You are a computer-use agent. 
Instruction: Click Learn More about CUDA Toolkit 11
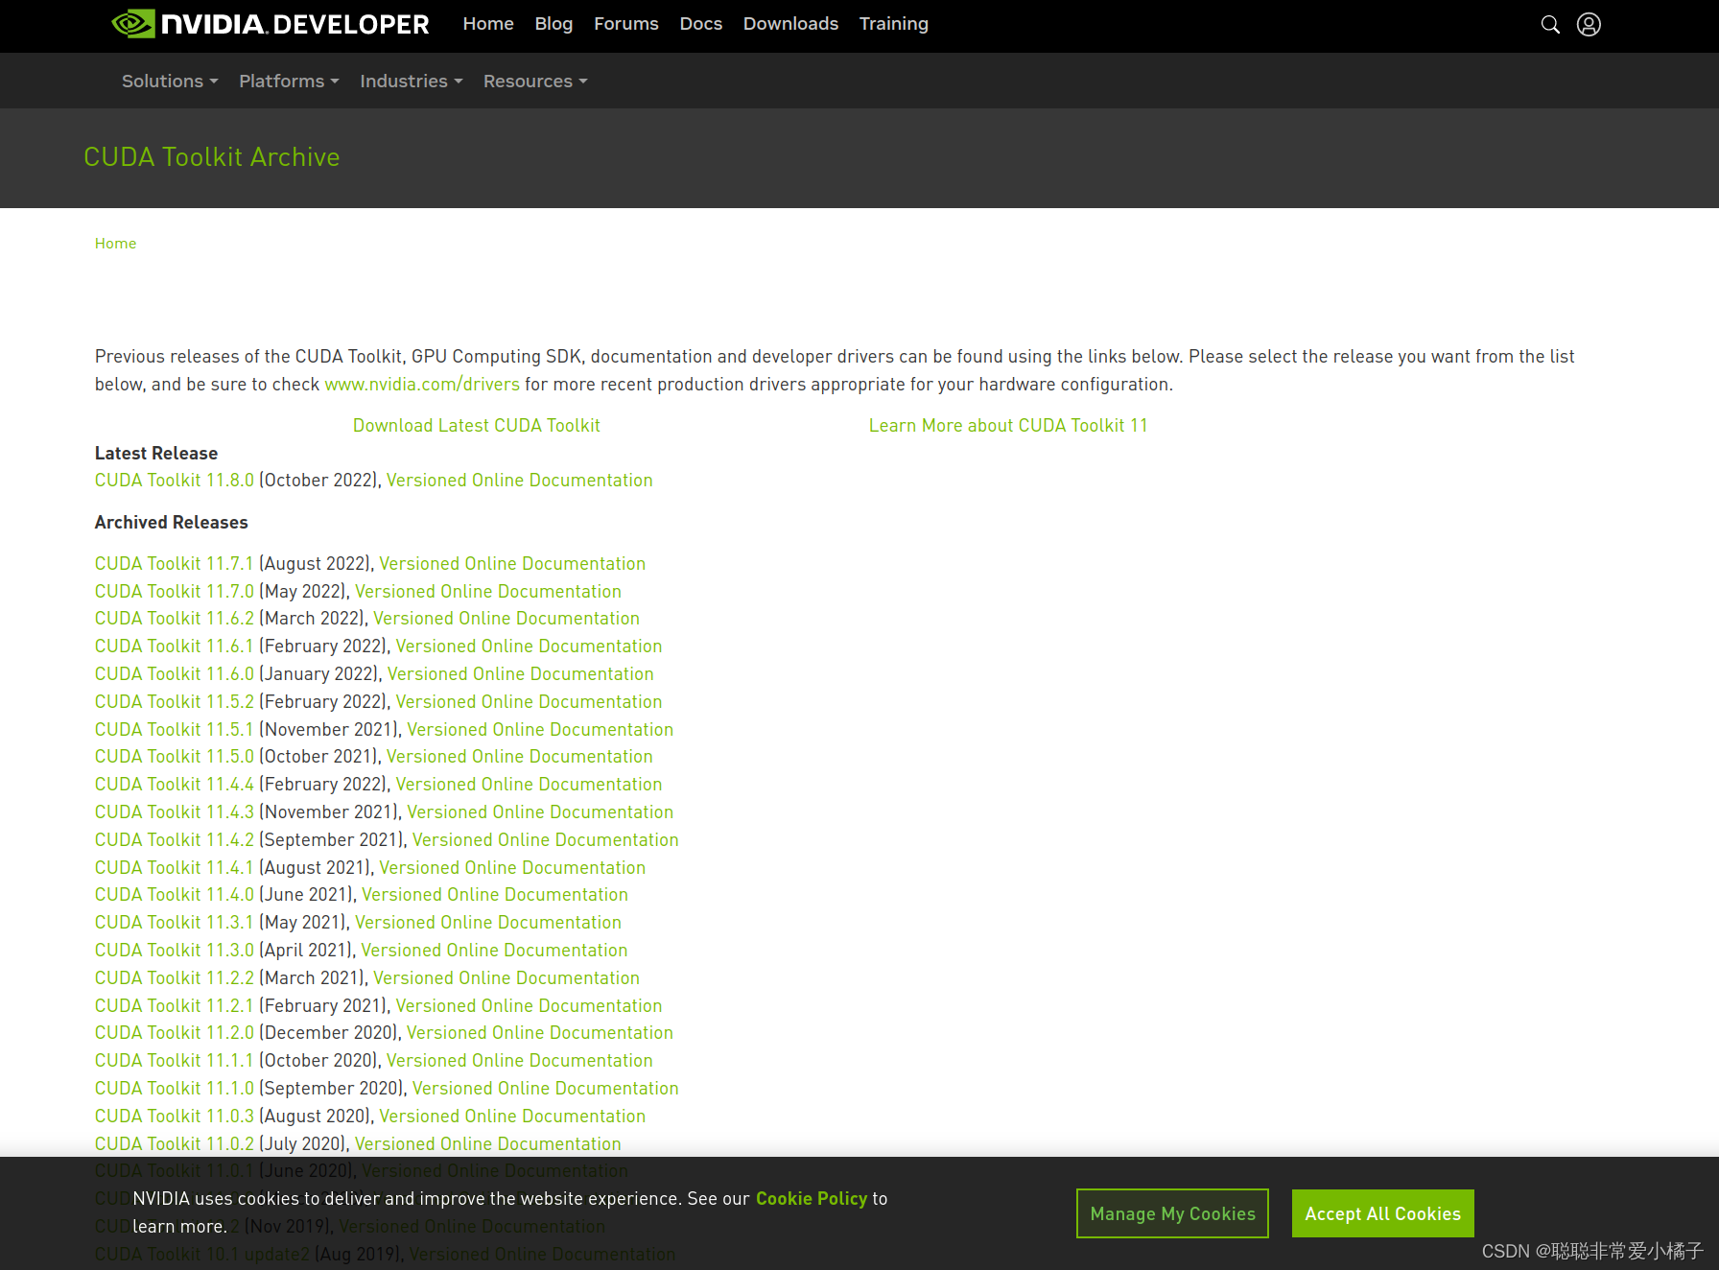(x=1008, y=425)
